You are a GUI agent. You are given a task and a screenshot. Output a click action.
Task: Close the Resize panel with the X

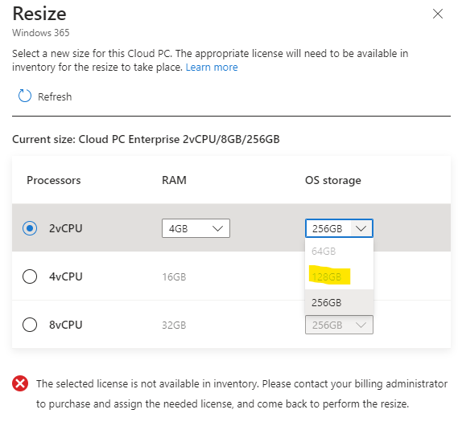pos(438,14)
